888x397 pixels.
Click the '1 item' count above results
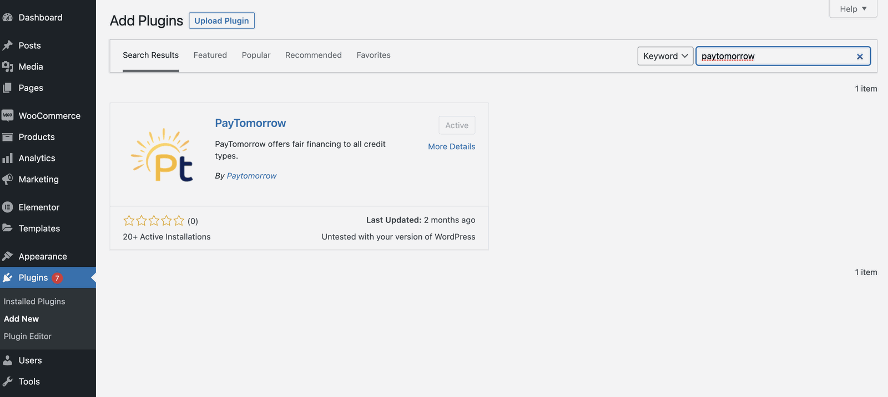pos(866,89)
